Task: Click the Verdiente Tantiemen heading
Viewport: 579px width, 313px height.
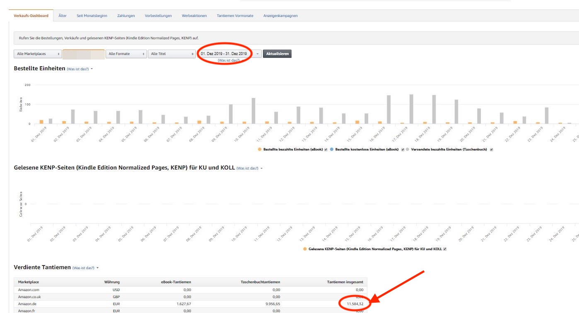Action: click(x=42, y=268)
